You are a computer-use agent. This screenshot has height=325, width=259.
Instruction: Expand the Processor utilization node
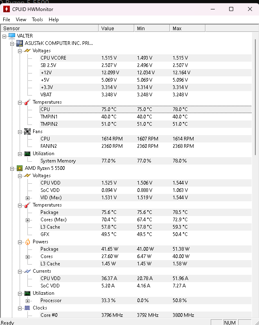click(28, 301)
